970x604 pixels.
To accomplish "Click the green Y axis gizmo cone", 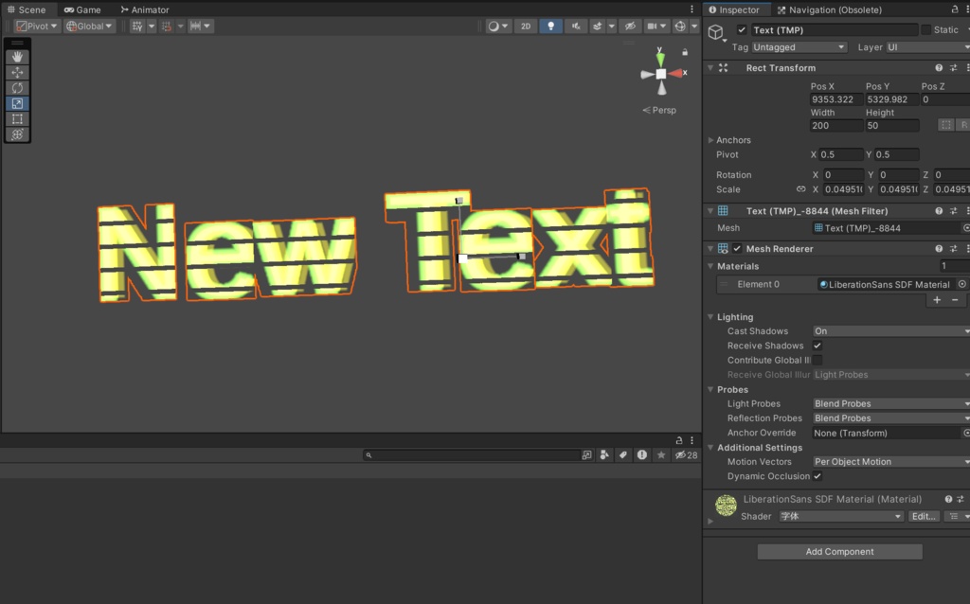I will pyautogui.click(x=660, y=58).
